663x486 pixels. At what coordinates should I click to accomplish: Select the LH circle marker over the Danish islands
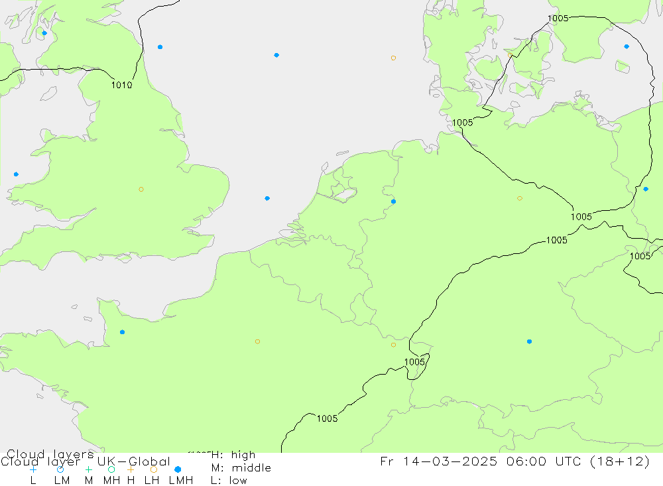tap(510, 55)
